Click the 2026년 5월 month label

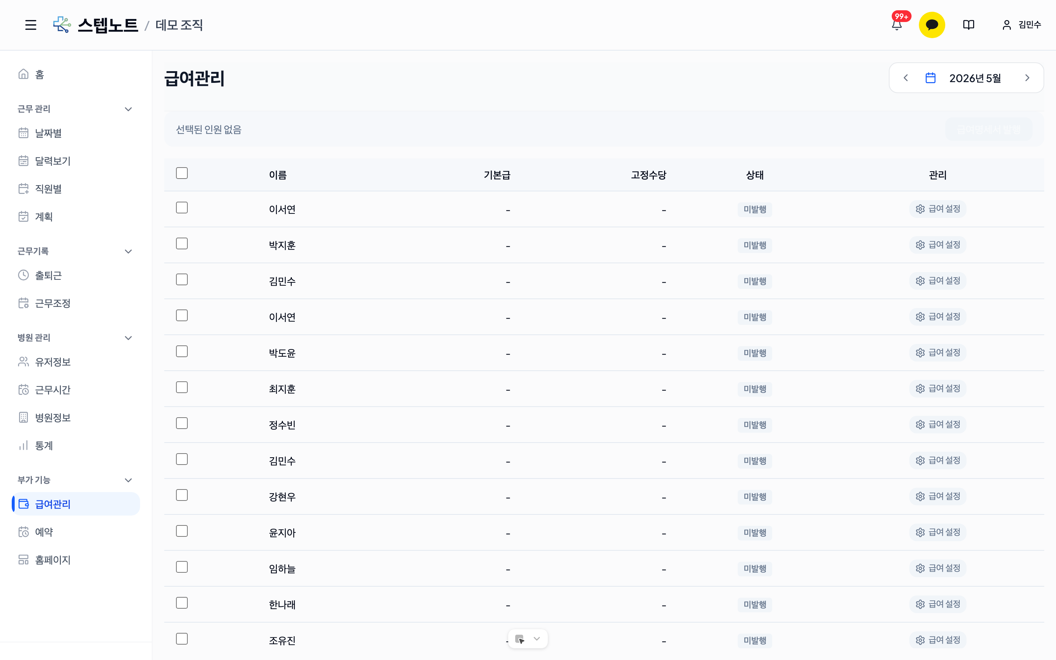(975, 78)
